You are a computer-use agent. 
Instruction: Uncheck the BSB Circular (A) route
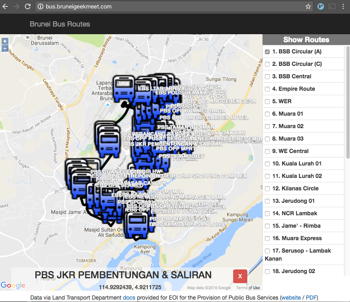tap(267, 51)
